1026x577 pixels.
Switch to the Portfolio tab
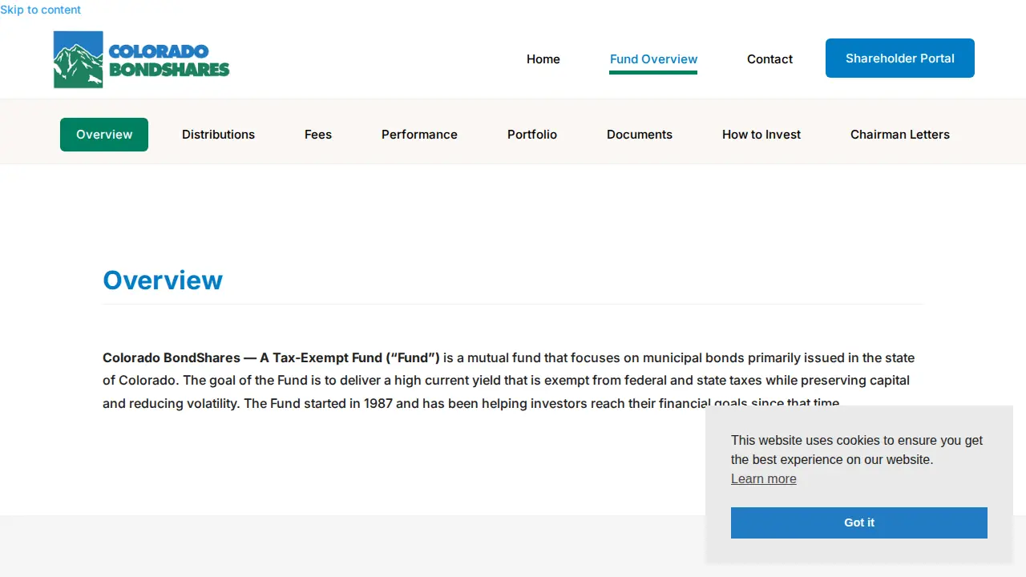[x=532, y=135]
